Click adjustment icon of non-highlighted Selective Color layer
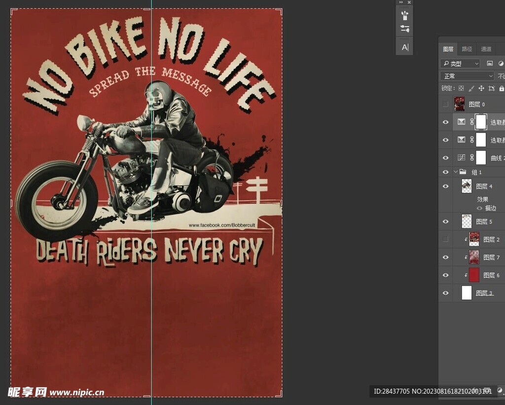 point(462,140)
